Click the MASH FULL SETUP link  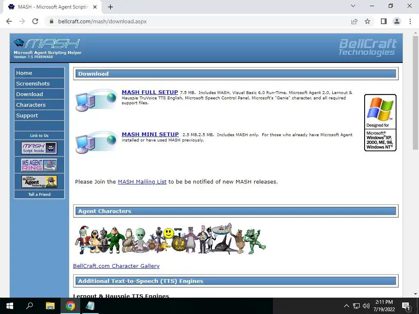point(150,92)
